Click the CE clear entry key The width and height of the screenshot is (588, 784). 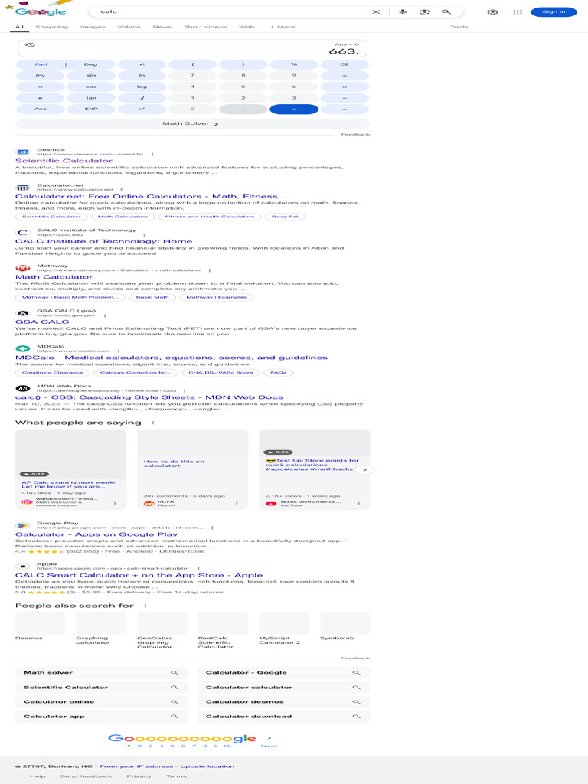click(345, 64)
